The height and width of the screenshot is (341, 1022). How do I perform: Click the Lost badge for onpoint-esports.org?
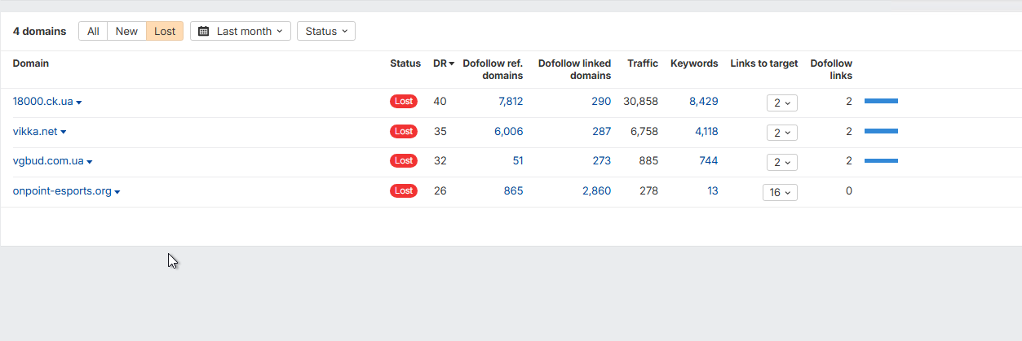[x=404, y=191]
